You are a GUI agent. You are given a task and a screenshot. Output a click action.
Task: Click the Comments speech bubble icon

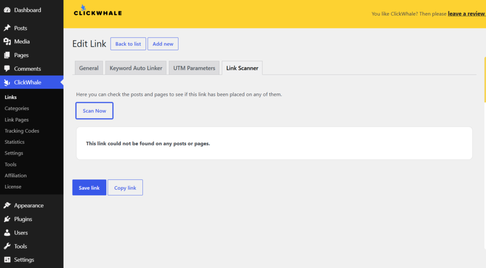click(x=7, y=68)
